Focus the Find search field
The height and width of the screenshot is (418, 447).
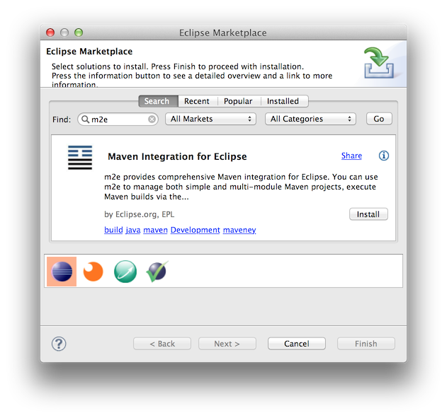(x=118, y=120)
